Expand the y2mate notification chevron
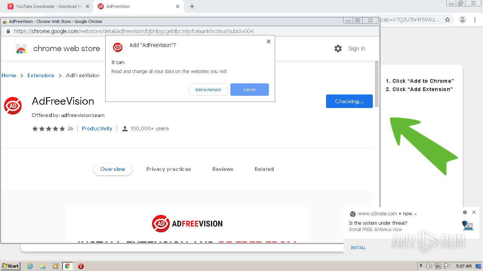Viewport: 483px width, 271px height. coord(415,214)
